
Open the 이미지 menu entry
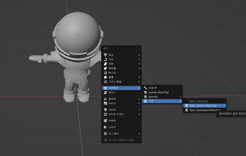[x=121, y=104]
